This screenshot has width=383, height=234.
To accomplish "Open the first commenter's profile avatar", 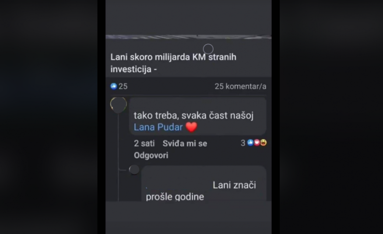I will pos(119,105).
